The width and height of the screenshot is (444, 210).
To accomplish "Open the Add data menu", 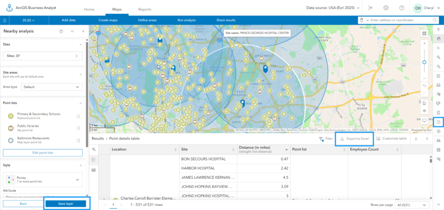I will coord(68,20).
